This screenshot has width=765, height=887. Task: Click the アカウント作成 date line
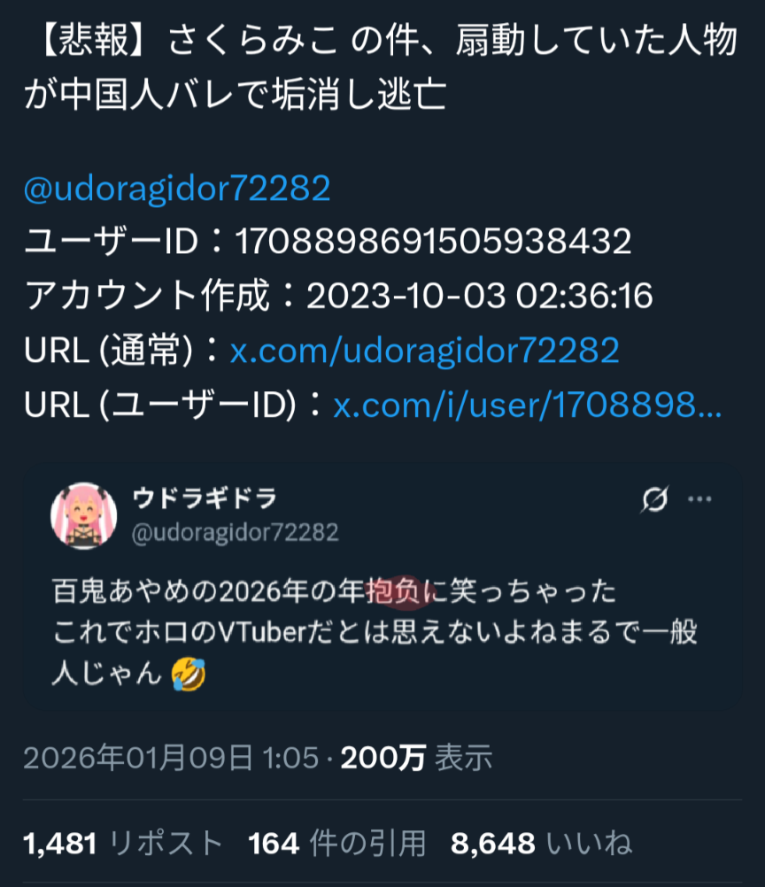pyautogui.click(x=338, y=296)
